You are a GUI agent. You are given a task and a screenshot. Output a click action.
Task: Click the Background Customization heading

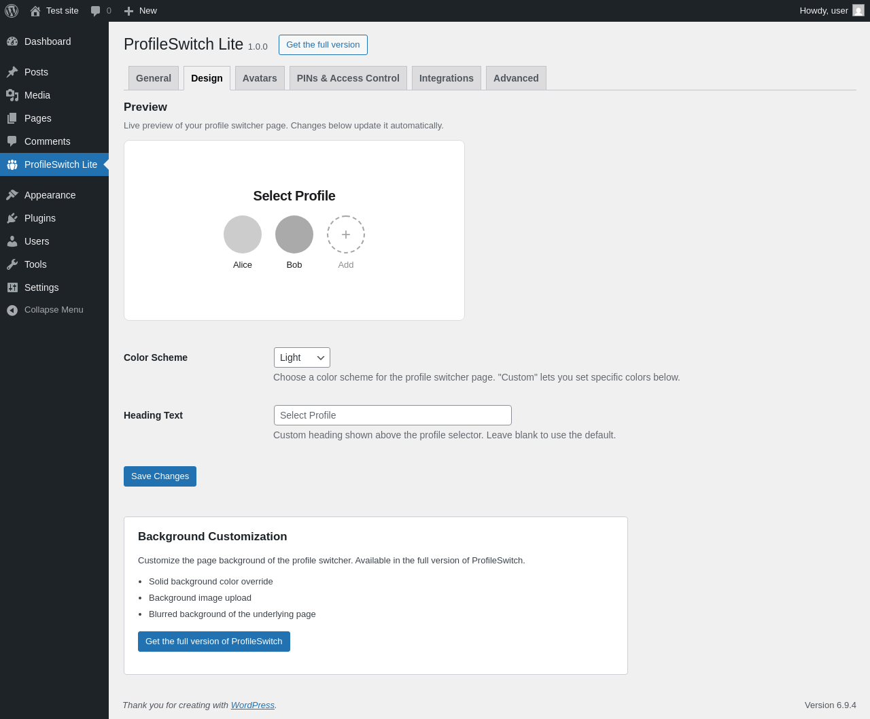[213, 537]
